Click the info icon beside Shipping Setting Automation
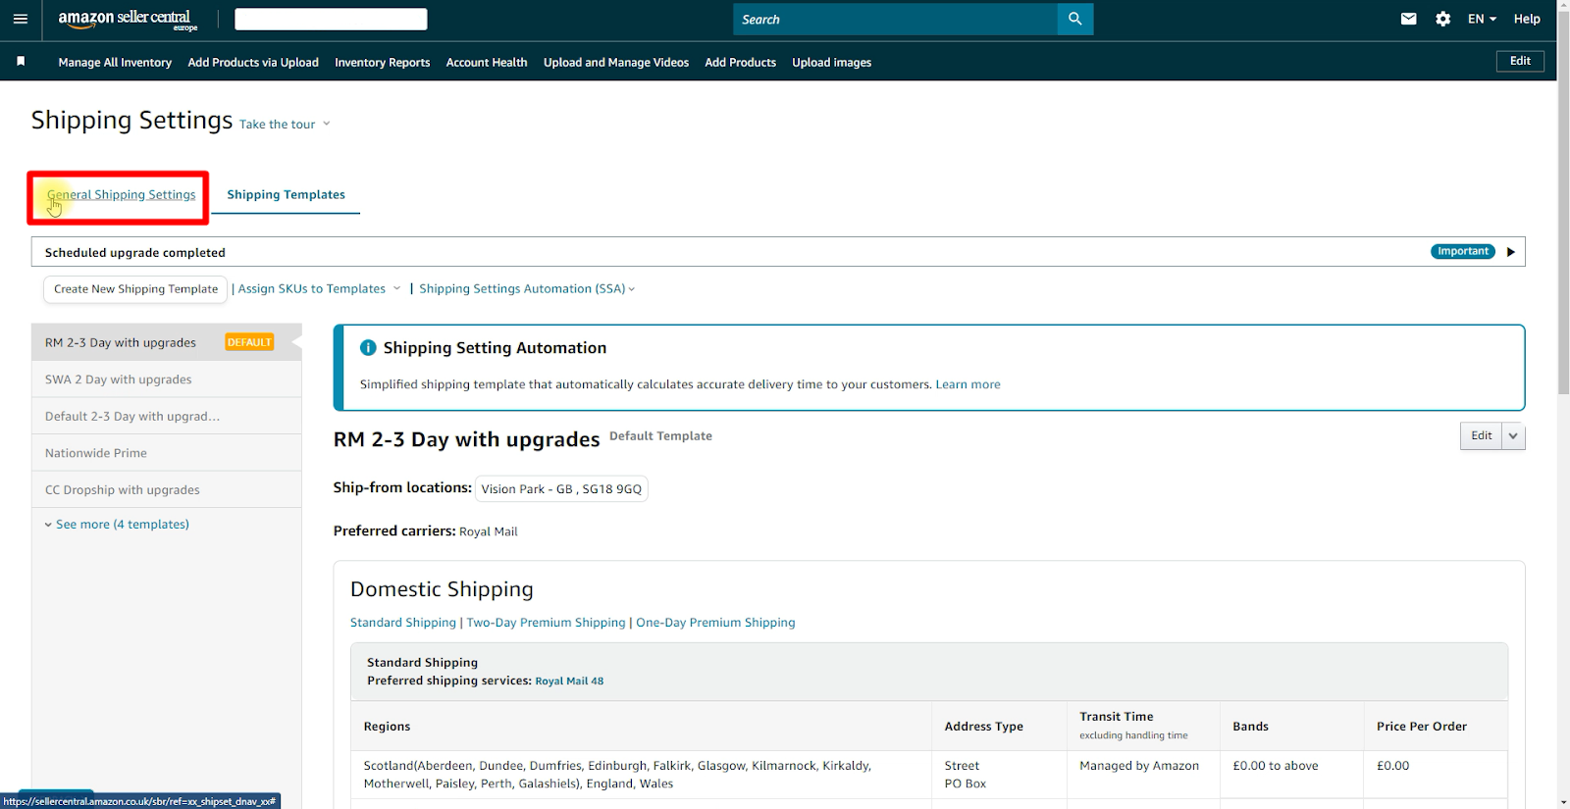This screenshot has width=1570, height=809. [368, 348]
